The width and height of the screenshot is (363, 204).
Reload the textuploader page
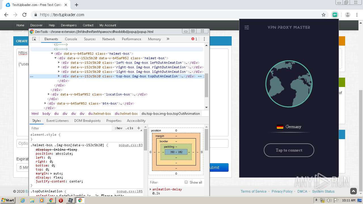(x=24, y=15)
